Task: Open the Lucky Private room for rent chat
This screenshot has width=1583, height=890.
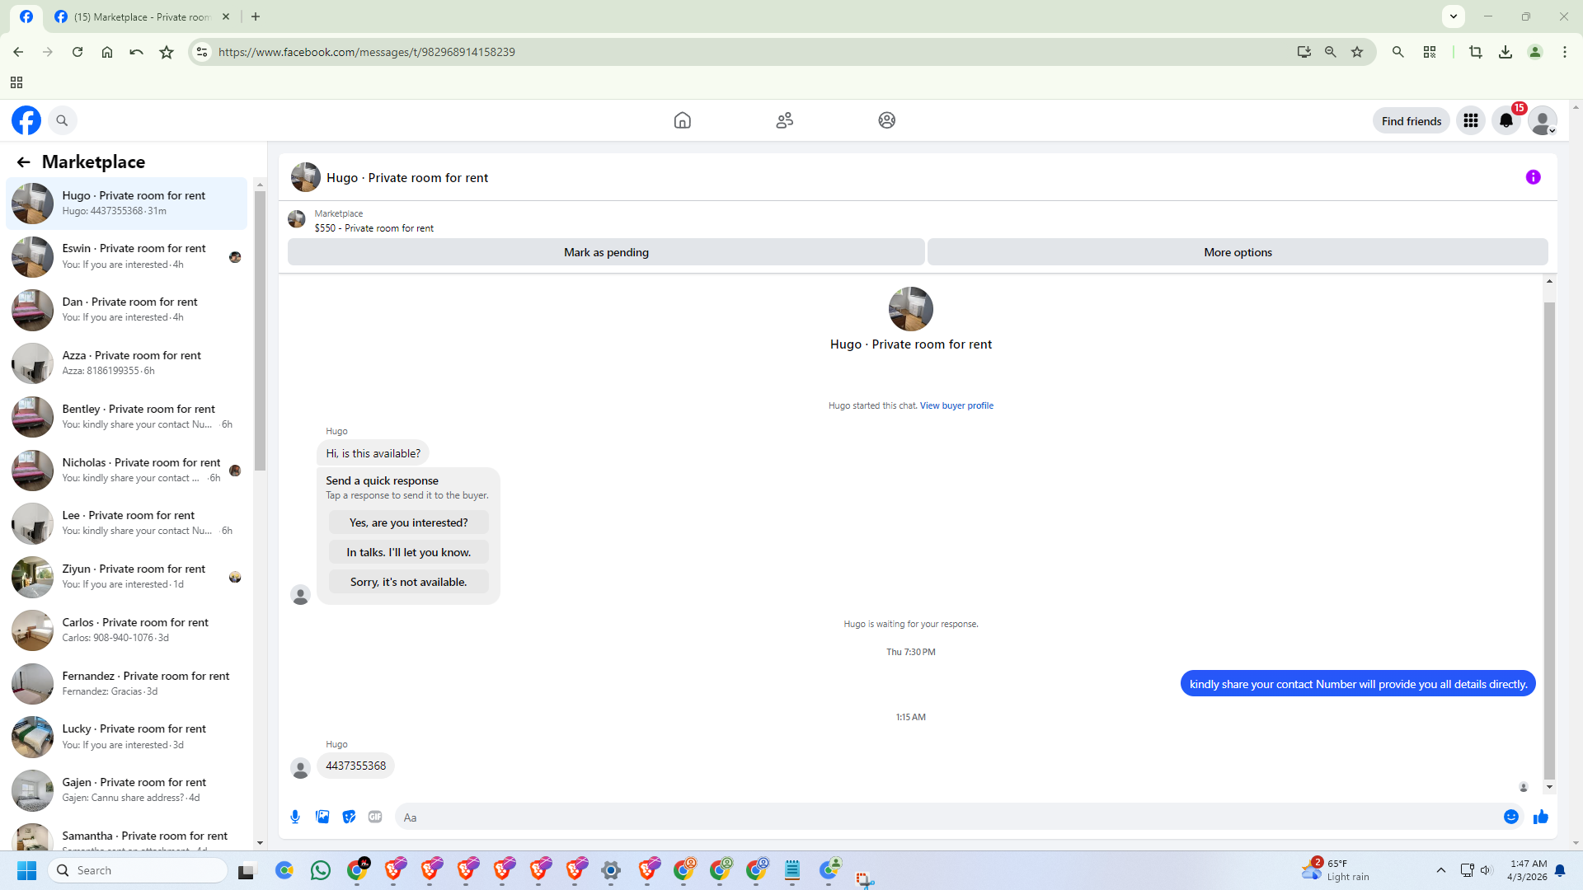Action: (126, 737)
